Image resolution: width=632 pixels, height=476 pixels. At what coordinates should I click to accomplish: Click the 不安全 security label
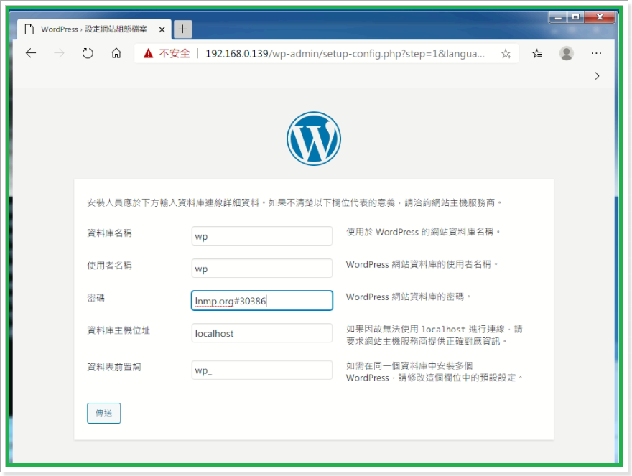[x=174, y=53]
